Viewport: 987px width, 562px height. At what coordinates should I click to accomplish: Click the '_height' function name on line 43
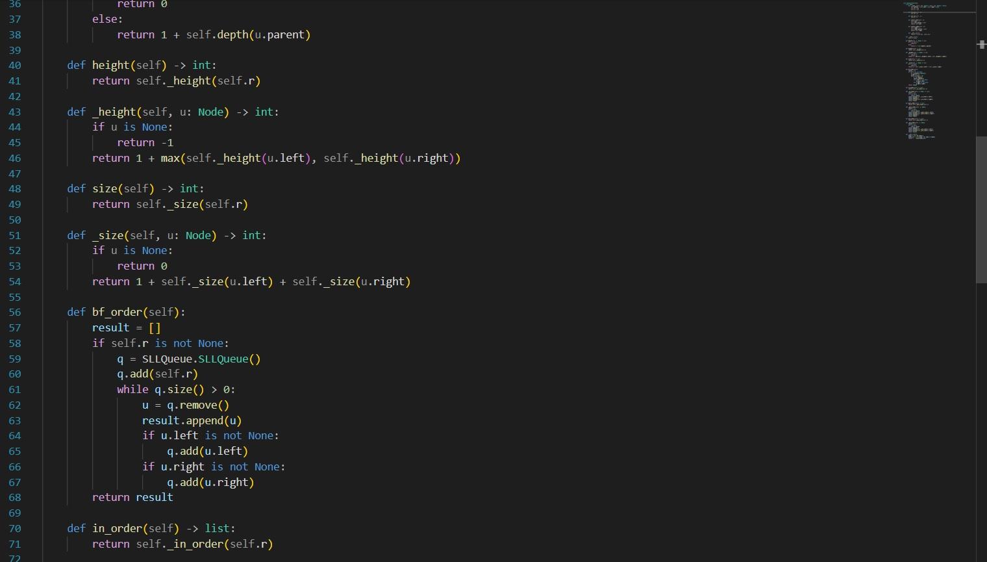point(114,112)
